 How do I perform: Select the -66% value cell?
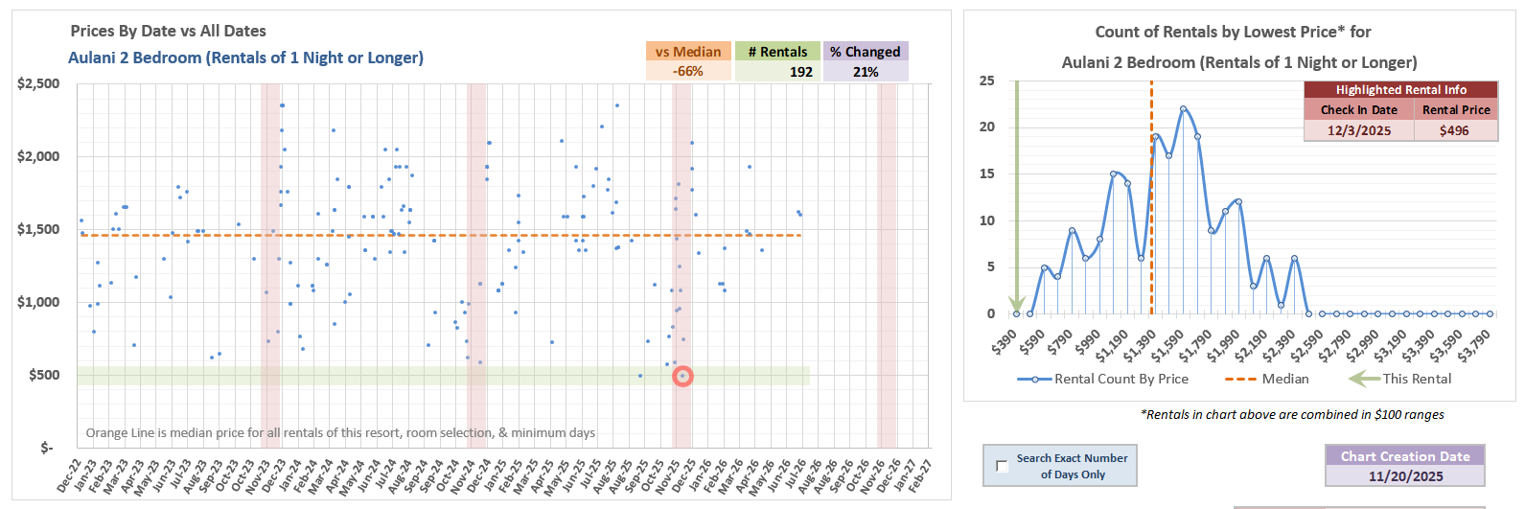tap(688, 72)
